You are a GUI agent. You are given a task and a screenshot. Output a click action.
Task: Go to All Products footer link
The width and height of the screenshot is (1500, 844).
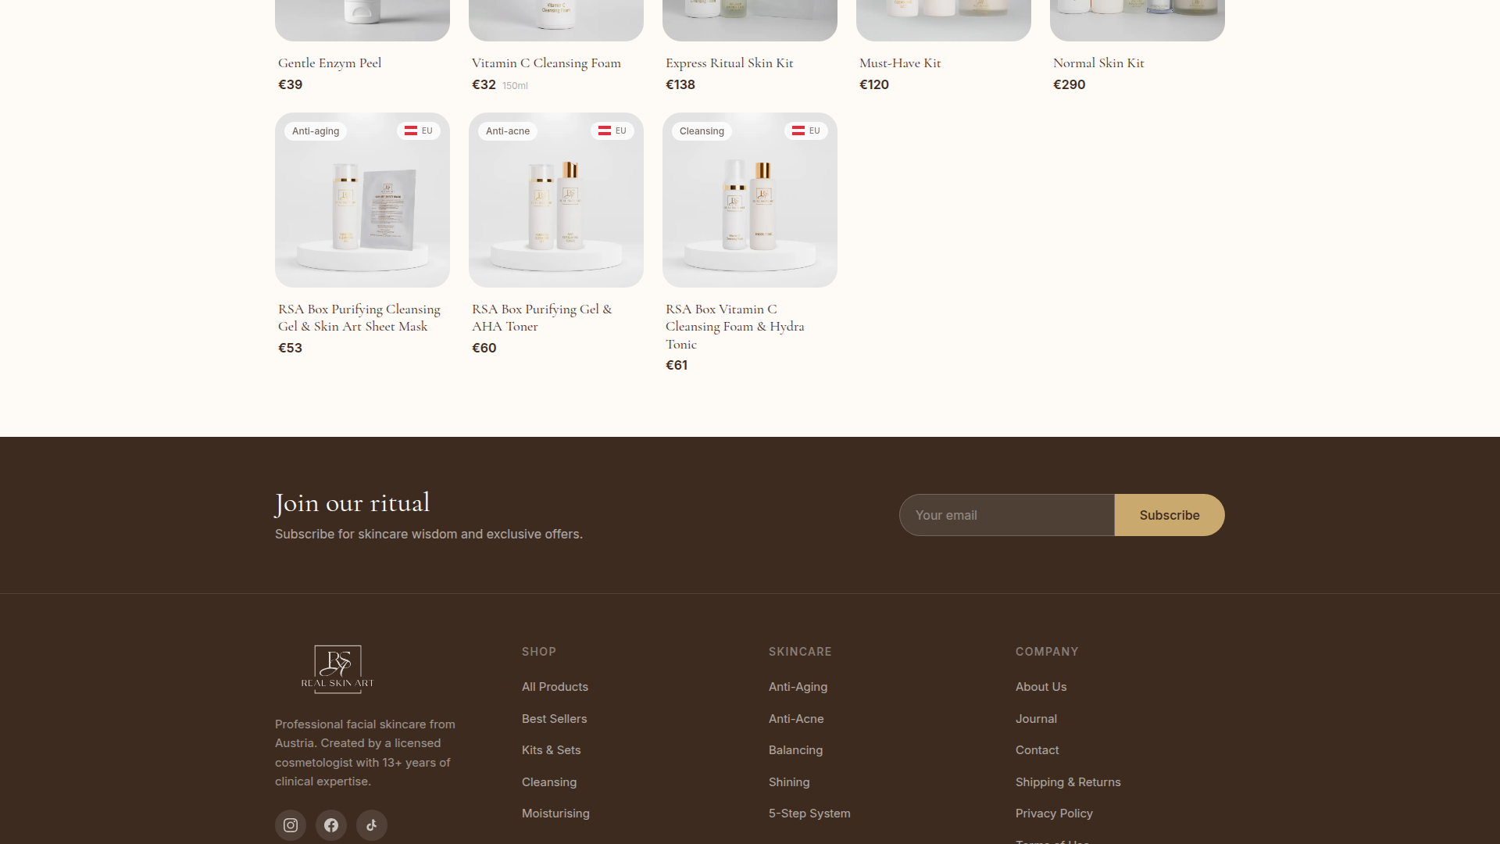pyautogui.click(x=555, y=687)
